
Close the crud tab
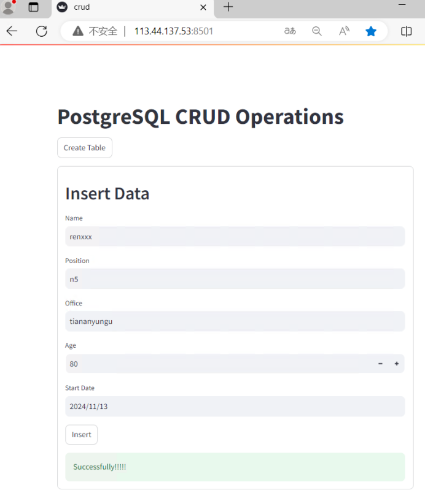[203, 7]
